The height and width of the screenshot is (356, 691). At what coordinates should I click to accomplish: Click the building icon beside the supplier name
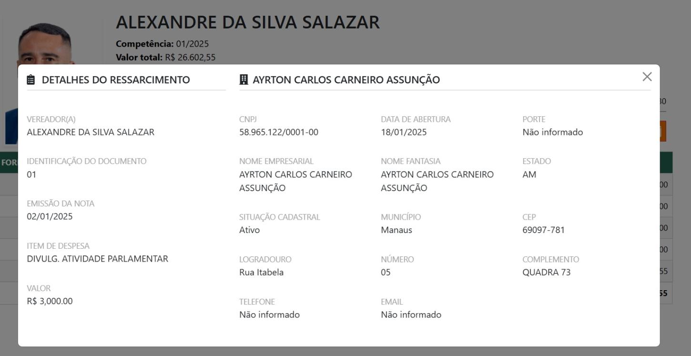pyautogui.click(x=244, y=80)
